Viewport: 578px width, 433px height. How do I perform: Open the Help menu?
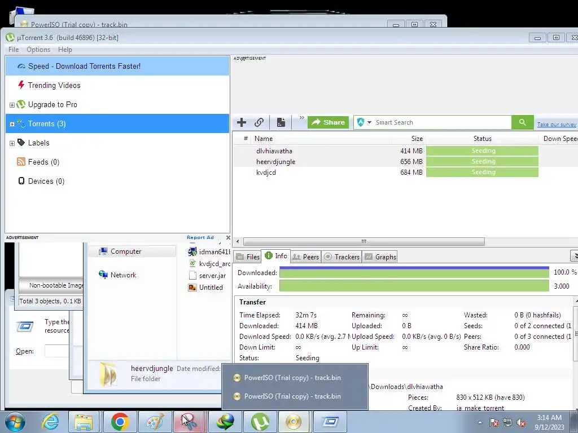point(65,50)
